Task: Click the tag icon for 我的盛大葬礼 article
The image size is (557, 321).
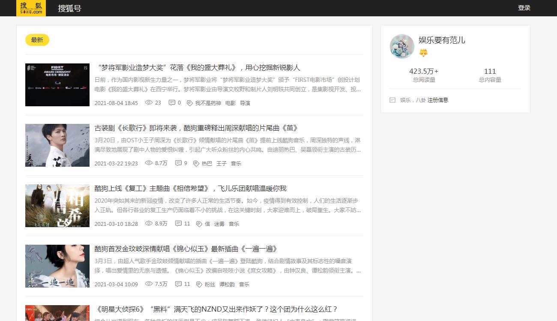Action: pyautogui.click(x=190, y=103)
